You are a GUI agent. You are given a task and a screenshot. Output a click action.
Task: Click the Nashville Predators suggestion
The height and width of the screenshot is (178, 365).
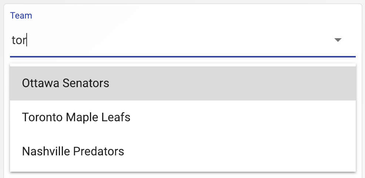[x=73, y=151]
